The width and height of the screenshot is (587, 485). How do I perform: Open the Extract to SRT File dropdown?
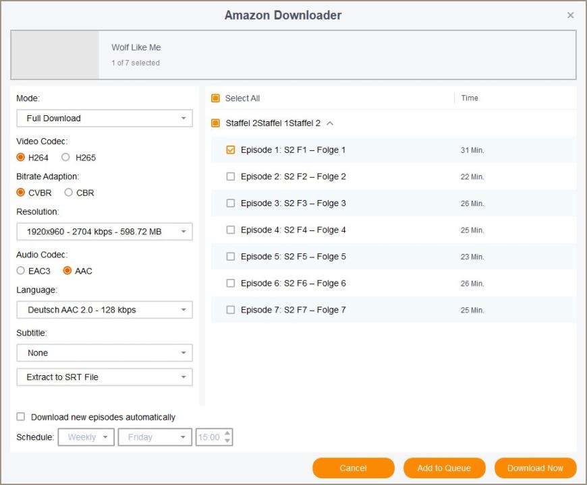(105, 377)
